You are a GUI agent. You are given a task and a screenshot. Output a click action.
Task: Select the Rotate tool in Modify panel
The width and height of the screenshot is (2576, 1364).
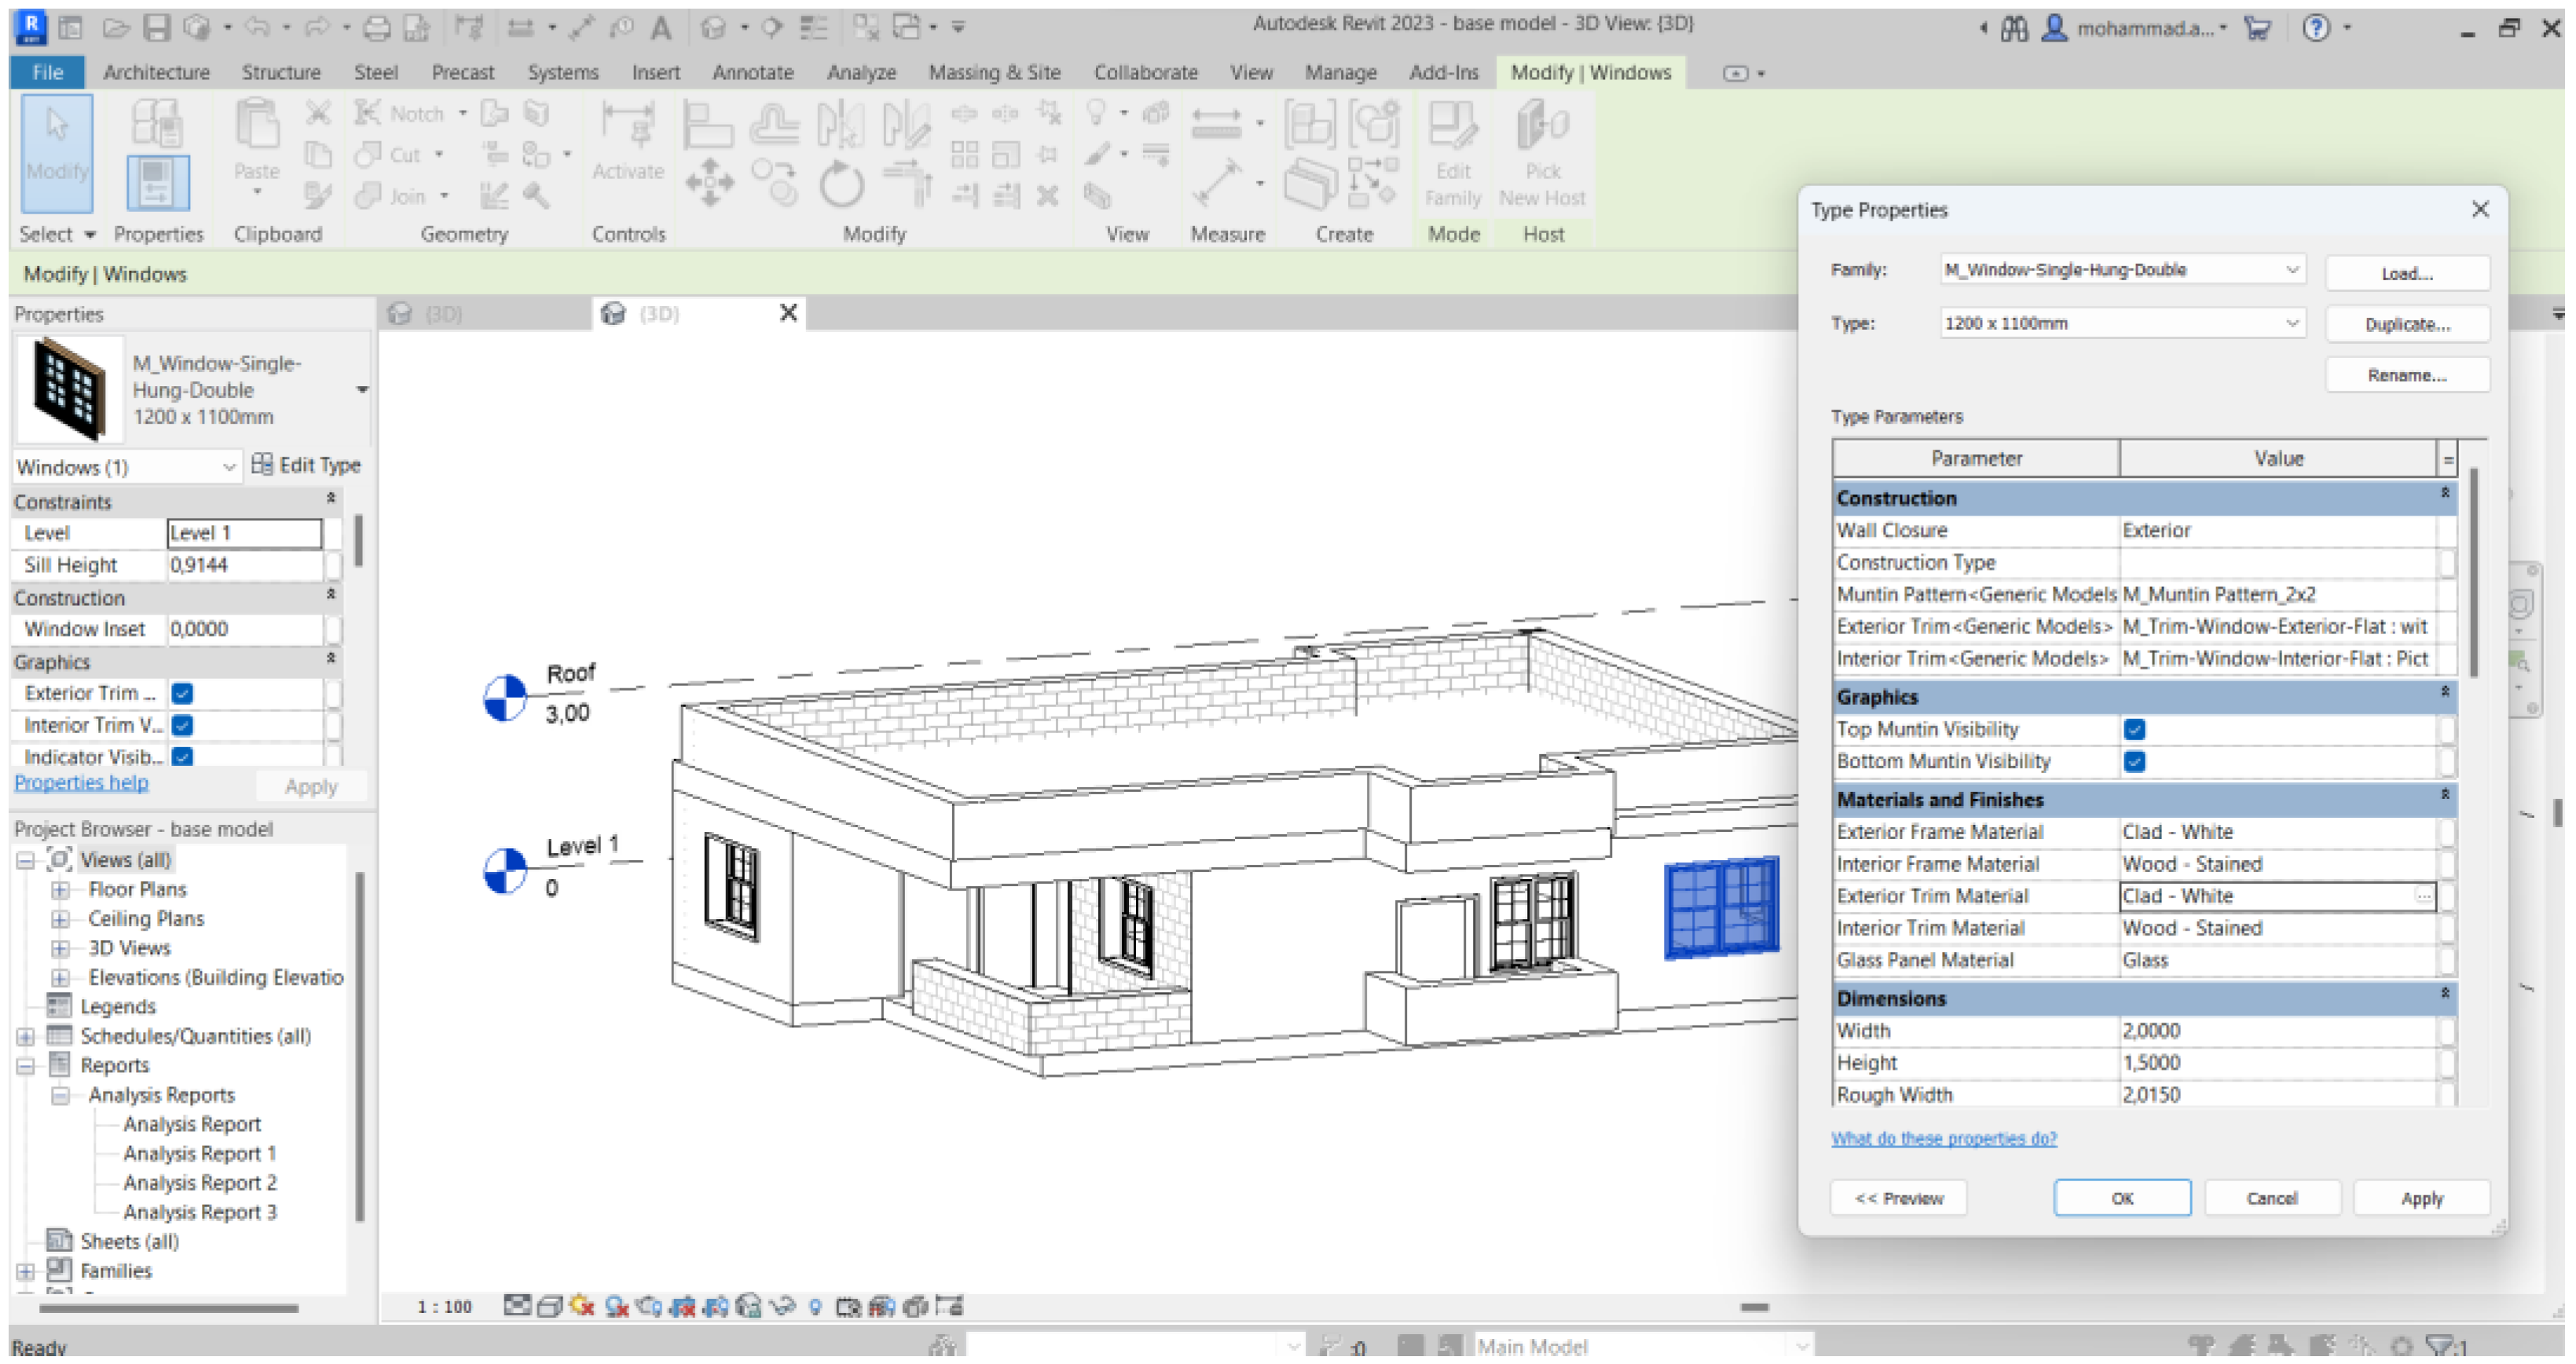click(841, 186)
